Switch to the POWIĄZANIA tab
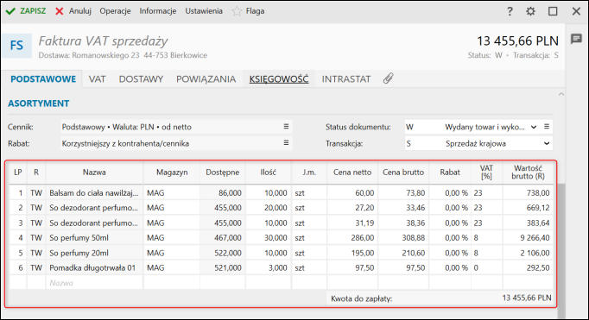The width and height of the screenshot is (589, 320). [206, 79]
